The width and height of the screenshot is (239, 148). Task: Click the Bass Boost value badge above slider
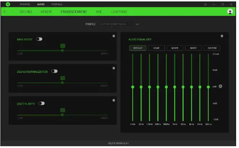point(63,46)
